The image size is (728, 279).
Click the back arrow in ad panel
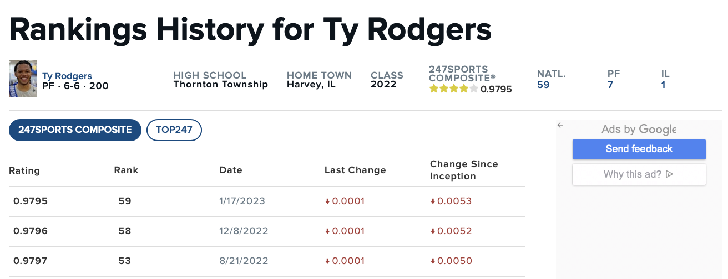tap(560, 125)
